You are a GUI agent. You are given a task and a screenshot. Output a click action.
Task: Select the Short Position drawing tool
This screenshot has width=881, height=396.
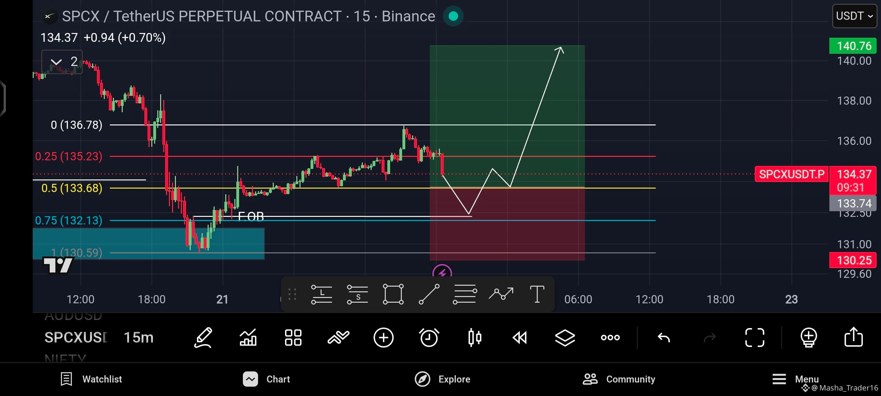click(x=357, y=294)
